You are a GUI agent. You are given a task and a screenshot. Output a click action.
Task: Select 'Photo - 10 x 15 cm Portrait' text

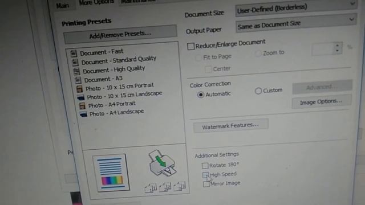pyautogui.click(x=120, y=87)
